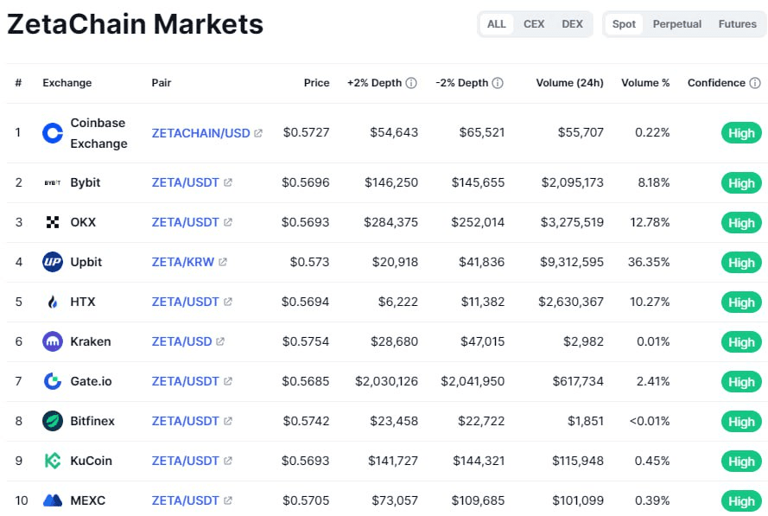Click external link icon beside ZETACHAIN/USD

coord(258,133)
